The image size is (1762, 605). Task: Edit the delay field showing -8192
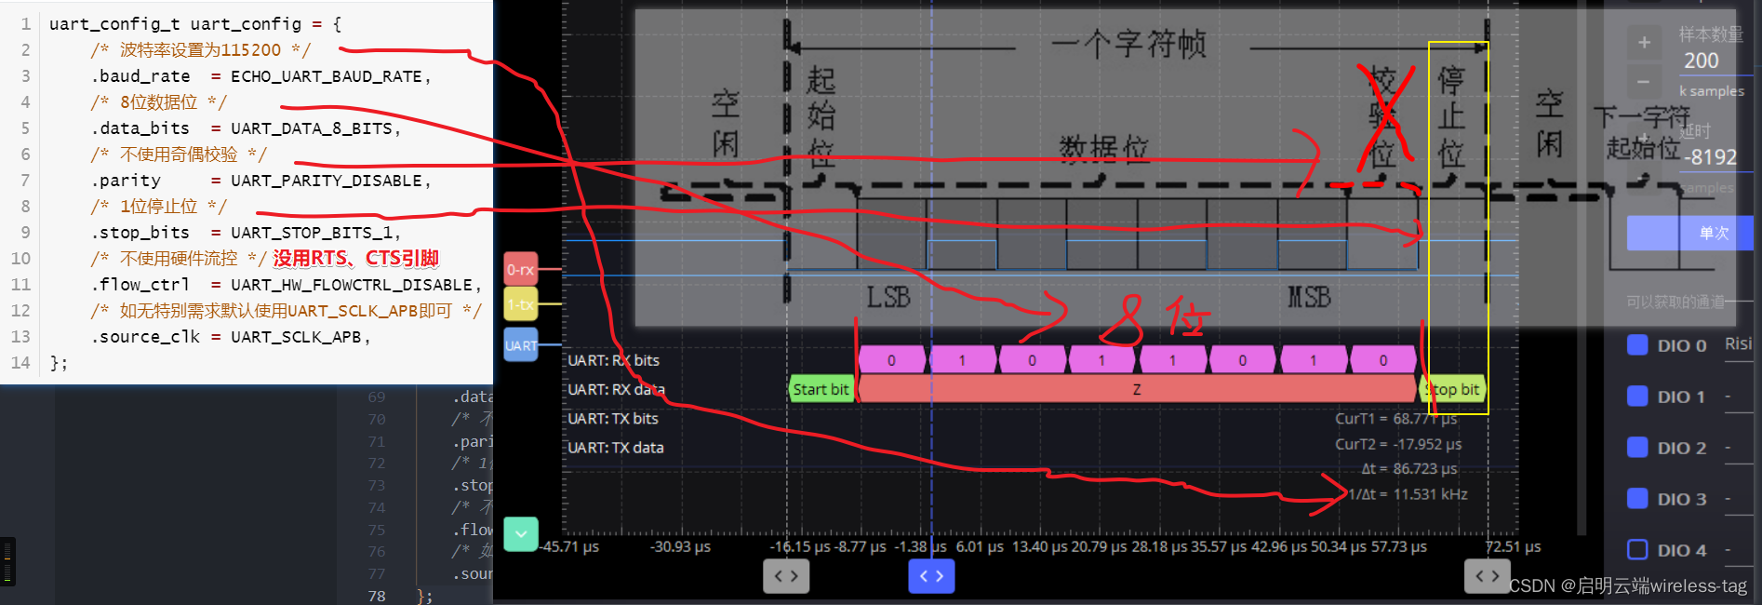[x=1715, y=157]
